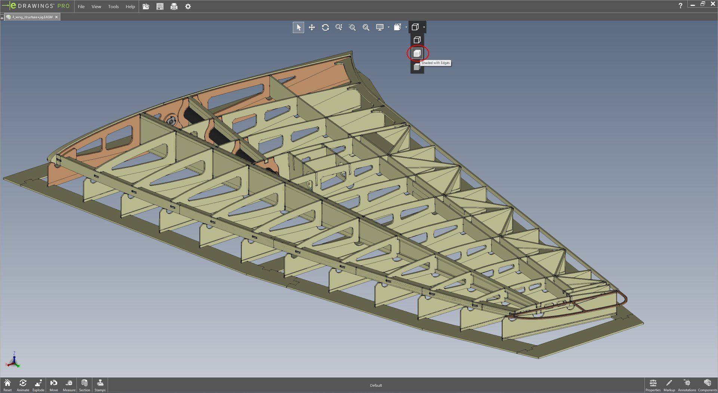This screenshot has width=718, height=393.
Task: Open the Stamps tool
Action: 100,385
